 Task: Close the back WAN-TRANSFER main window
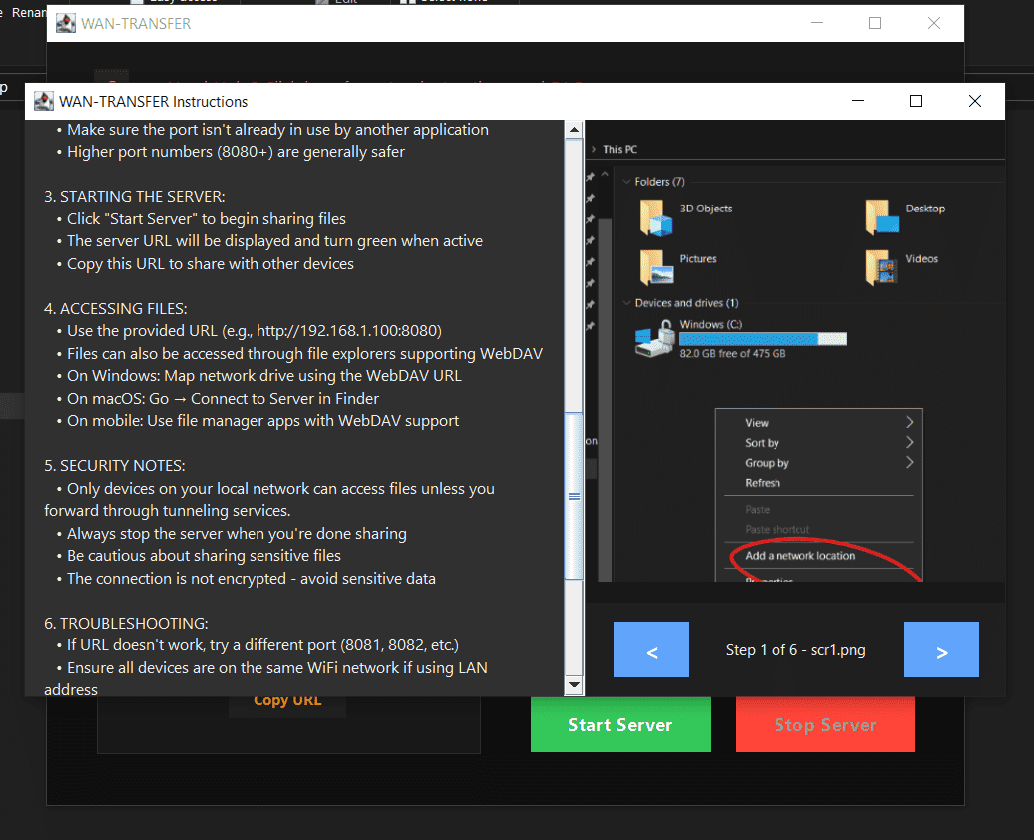tap(934, 23)
